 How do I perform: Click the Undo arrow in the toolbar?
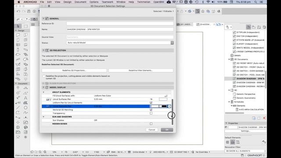(18, 11)
